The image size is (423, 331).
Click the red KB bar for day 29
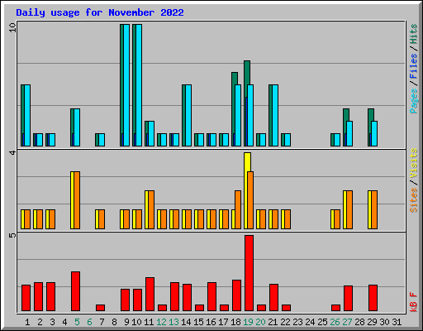coord(373,298)
